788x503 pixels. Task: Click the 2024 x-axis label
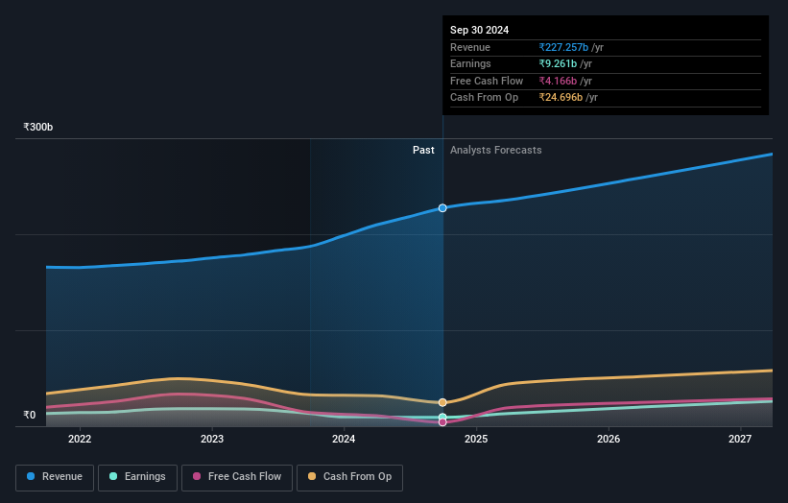coord(344,440)
